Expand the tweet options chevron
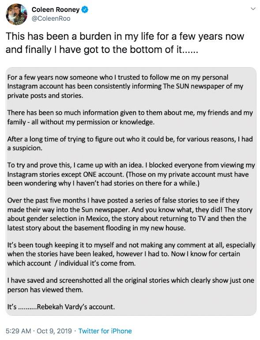 [x=253, y=9]
